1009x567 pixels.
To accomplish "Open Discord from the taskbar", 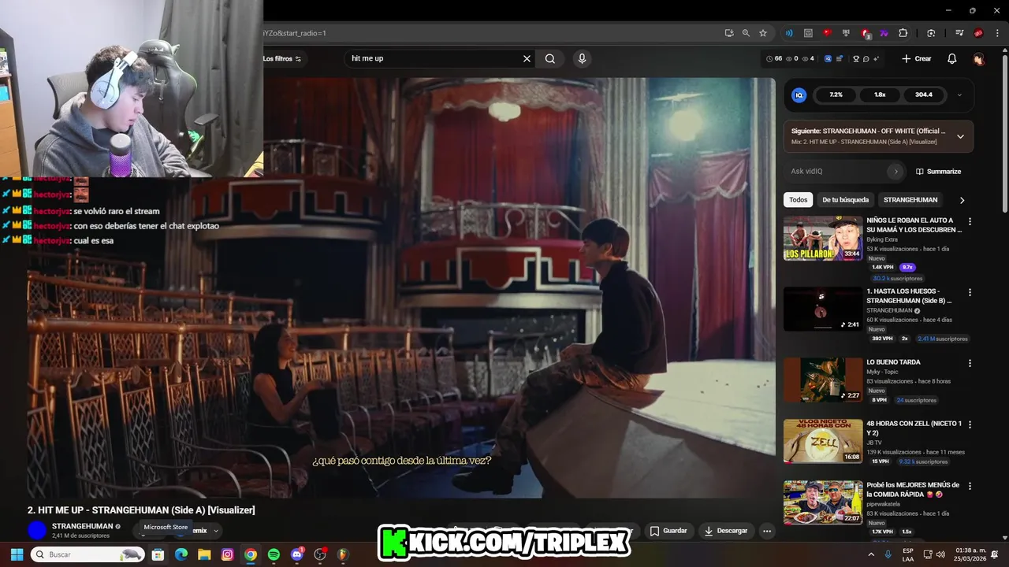I will 297,554.
